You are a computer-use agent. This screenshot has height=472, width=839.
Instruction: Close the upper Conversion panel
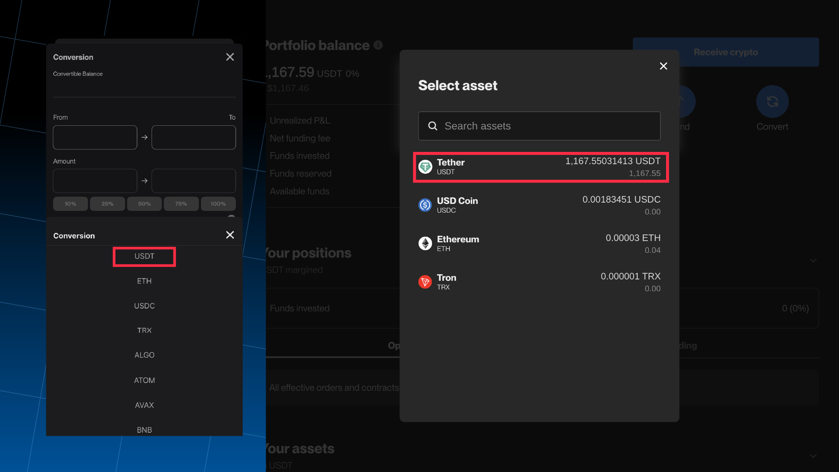[230, 57]
